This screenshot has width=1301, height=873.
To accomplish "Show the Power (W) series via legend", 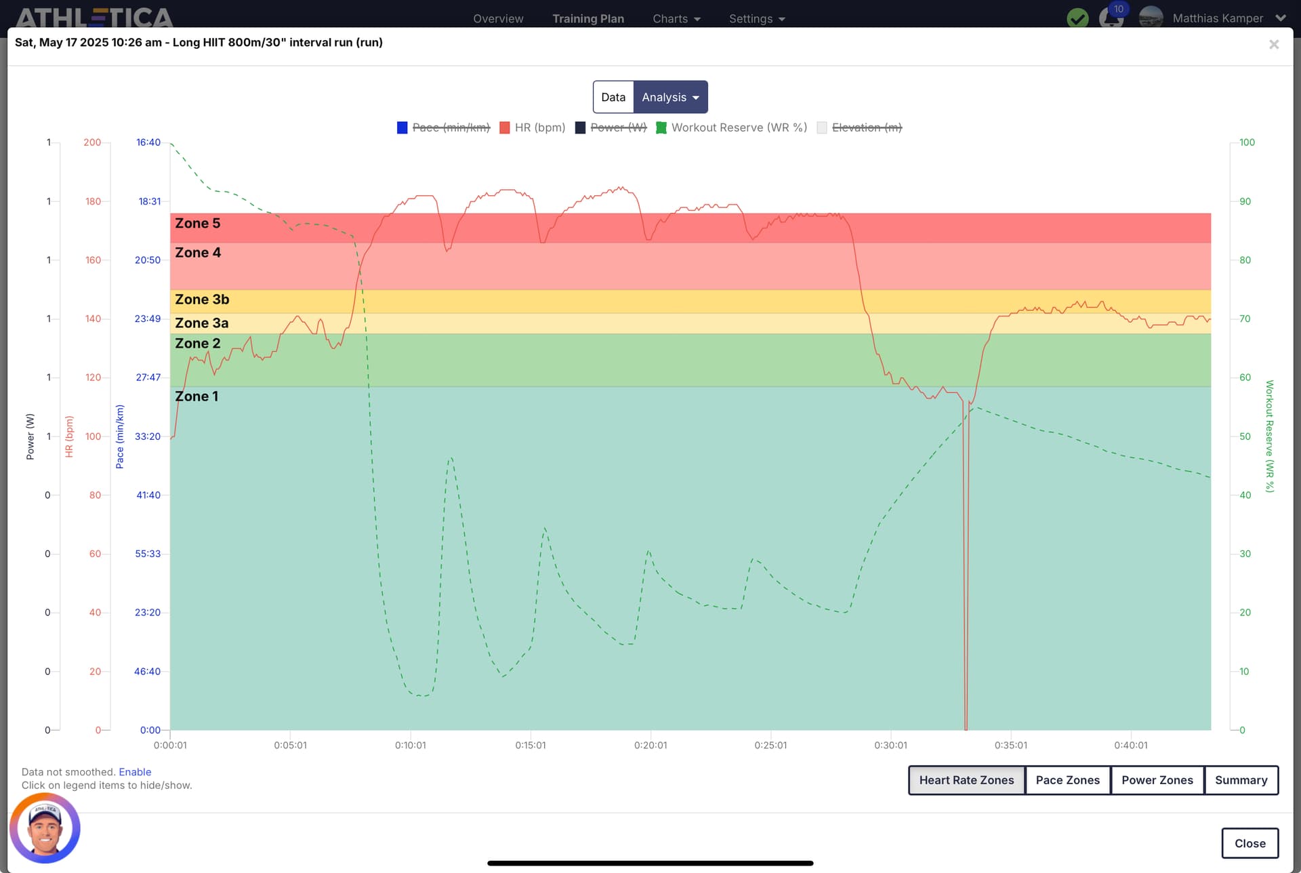I will (611, 127).
